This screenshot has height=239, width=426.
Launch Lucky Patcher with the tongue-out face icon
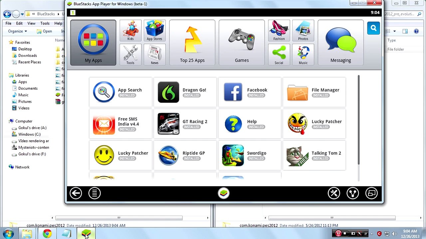coord(314,124)
